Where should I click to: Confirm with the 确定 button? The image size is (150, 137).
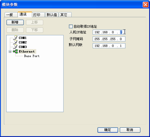108,130
